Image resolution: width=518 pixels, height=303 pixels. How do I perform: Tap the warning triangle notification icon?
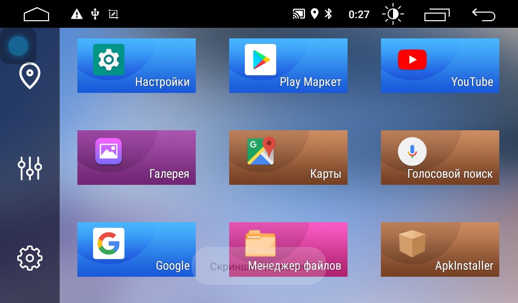[x=77, y=14]
